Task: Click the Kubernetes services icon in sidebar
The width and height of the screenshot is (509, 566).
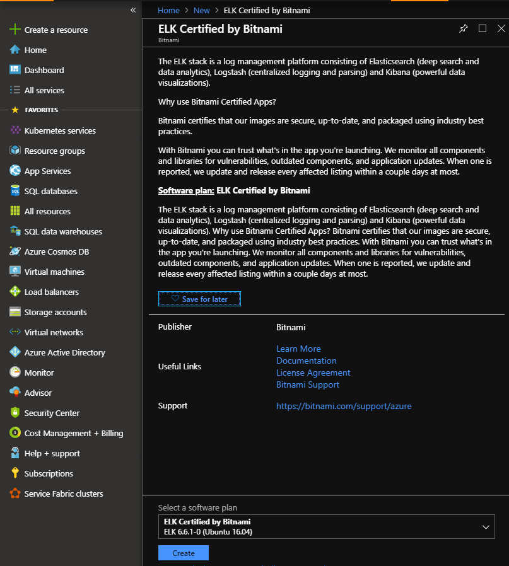Action: coord(15,130)
